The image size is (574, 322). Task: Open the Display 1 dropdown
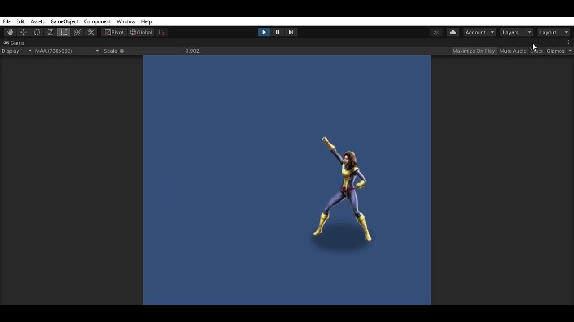pos(17,51)
